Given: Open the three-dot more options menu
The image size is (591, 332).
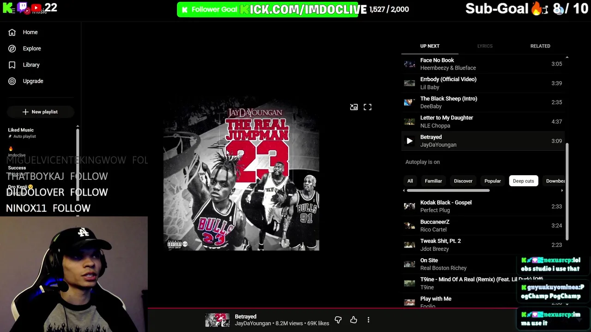Looking at the screenshot, I should coord(368,320).
